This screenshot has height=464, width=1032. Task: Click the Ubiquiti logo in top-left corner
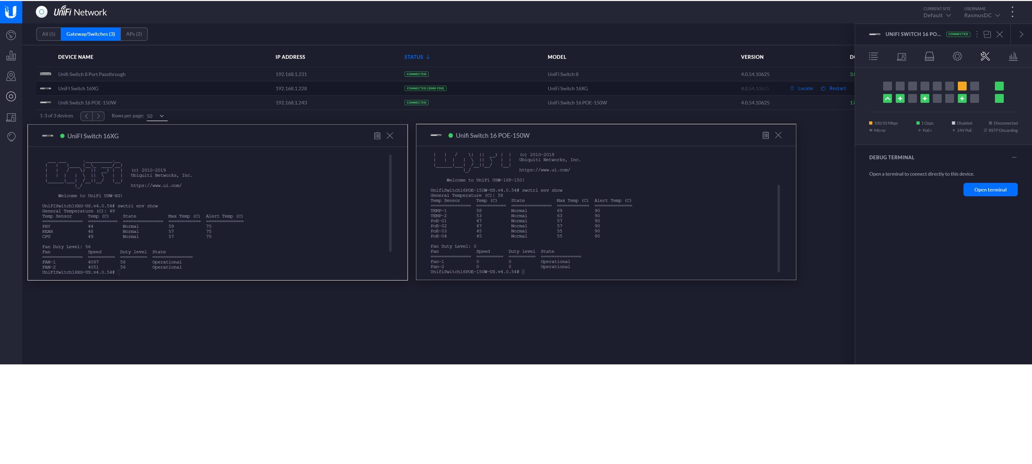[11, 12]
